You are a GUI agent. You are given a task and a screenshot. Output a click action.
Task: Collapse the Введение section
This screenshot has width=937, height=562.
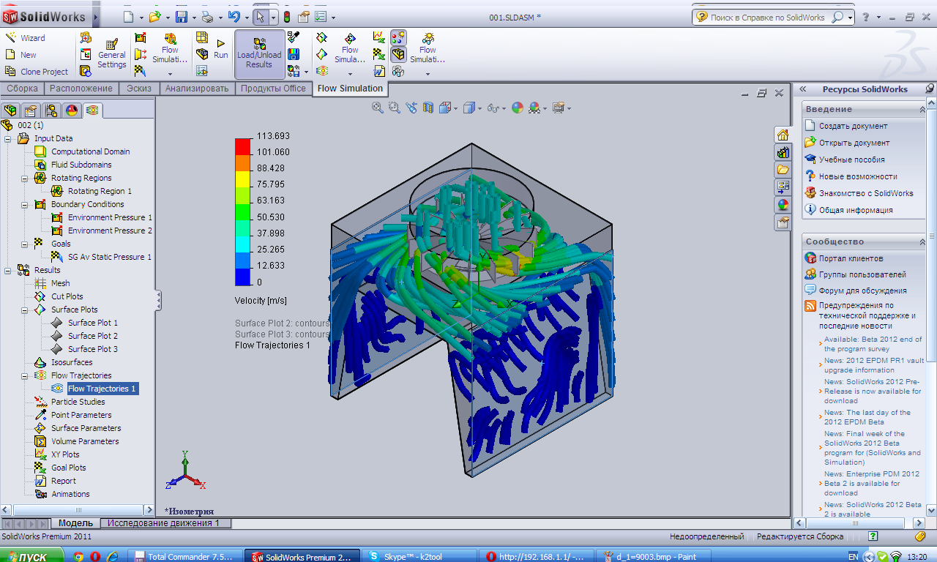tap(922, 109)
